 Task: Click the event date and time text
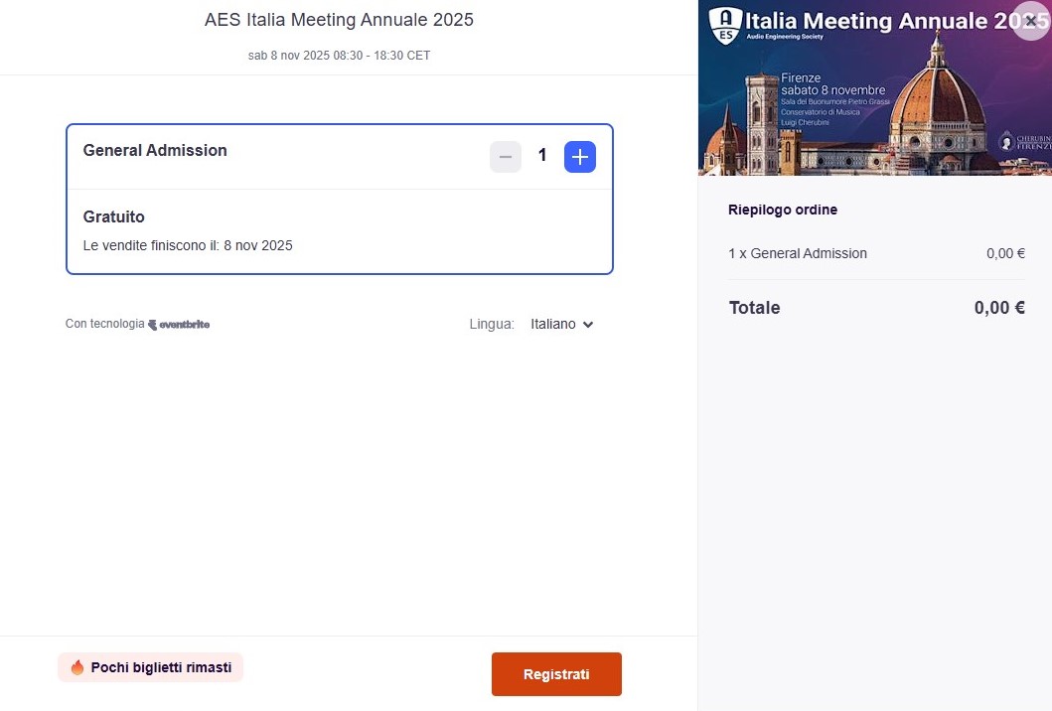339,56
